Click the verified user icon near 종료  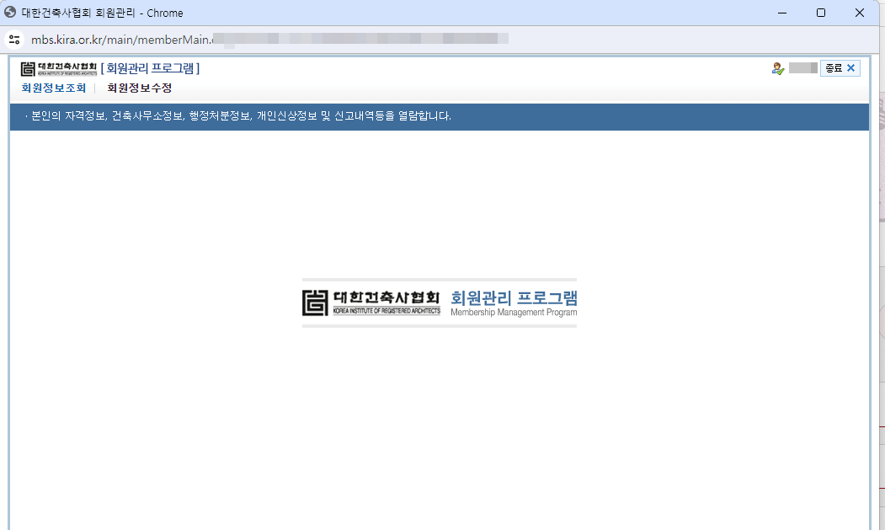pyautogui.click(x=778, y=68)
